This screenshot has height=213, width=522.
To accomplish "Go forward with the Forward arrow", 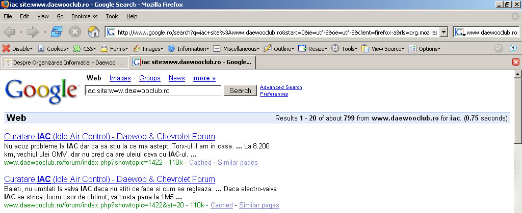I will pos(33,32).
